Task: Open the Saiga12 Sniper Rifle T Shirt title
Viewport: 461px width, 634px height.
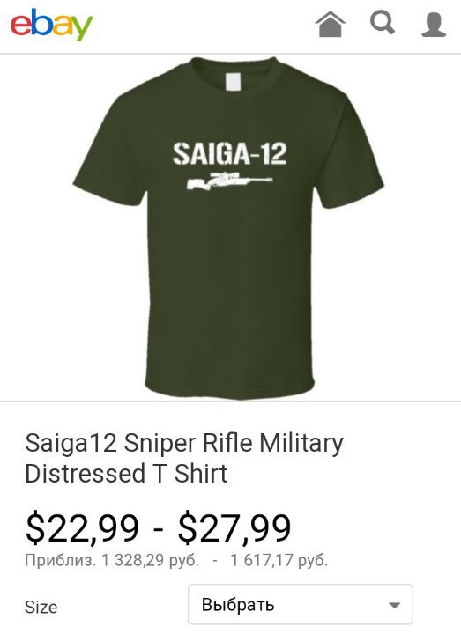Action: point(184,458)
